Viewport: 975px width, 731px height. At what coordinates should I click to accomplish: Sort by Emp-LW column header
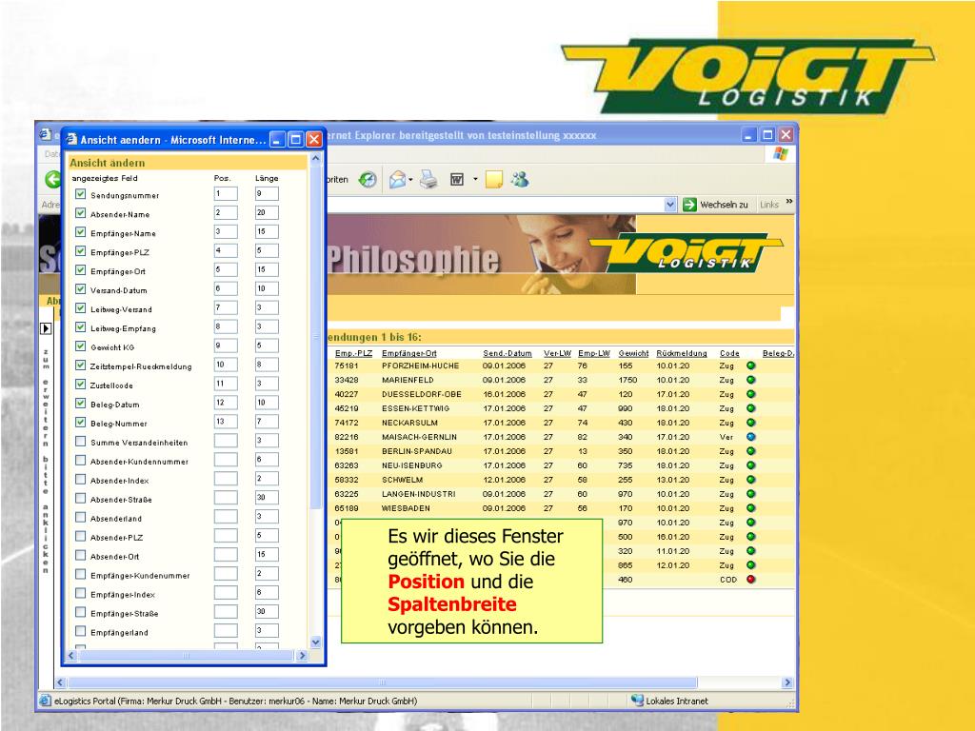pos(594,353)
